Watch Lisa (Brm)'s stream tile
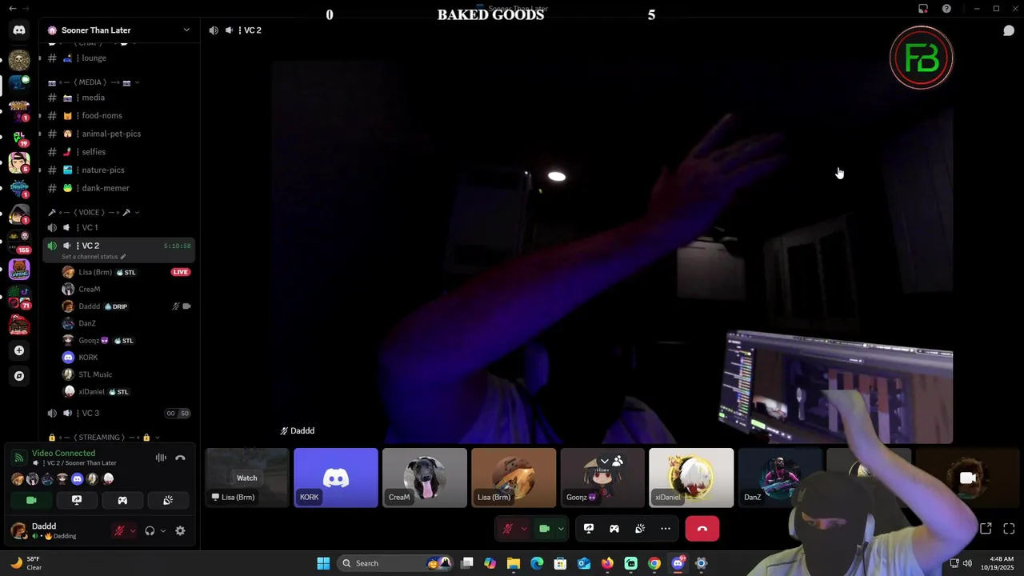Image resolution: width=1024 pixels, height=576 pixels. [247, 478]
